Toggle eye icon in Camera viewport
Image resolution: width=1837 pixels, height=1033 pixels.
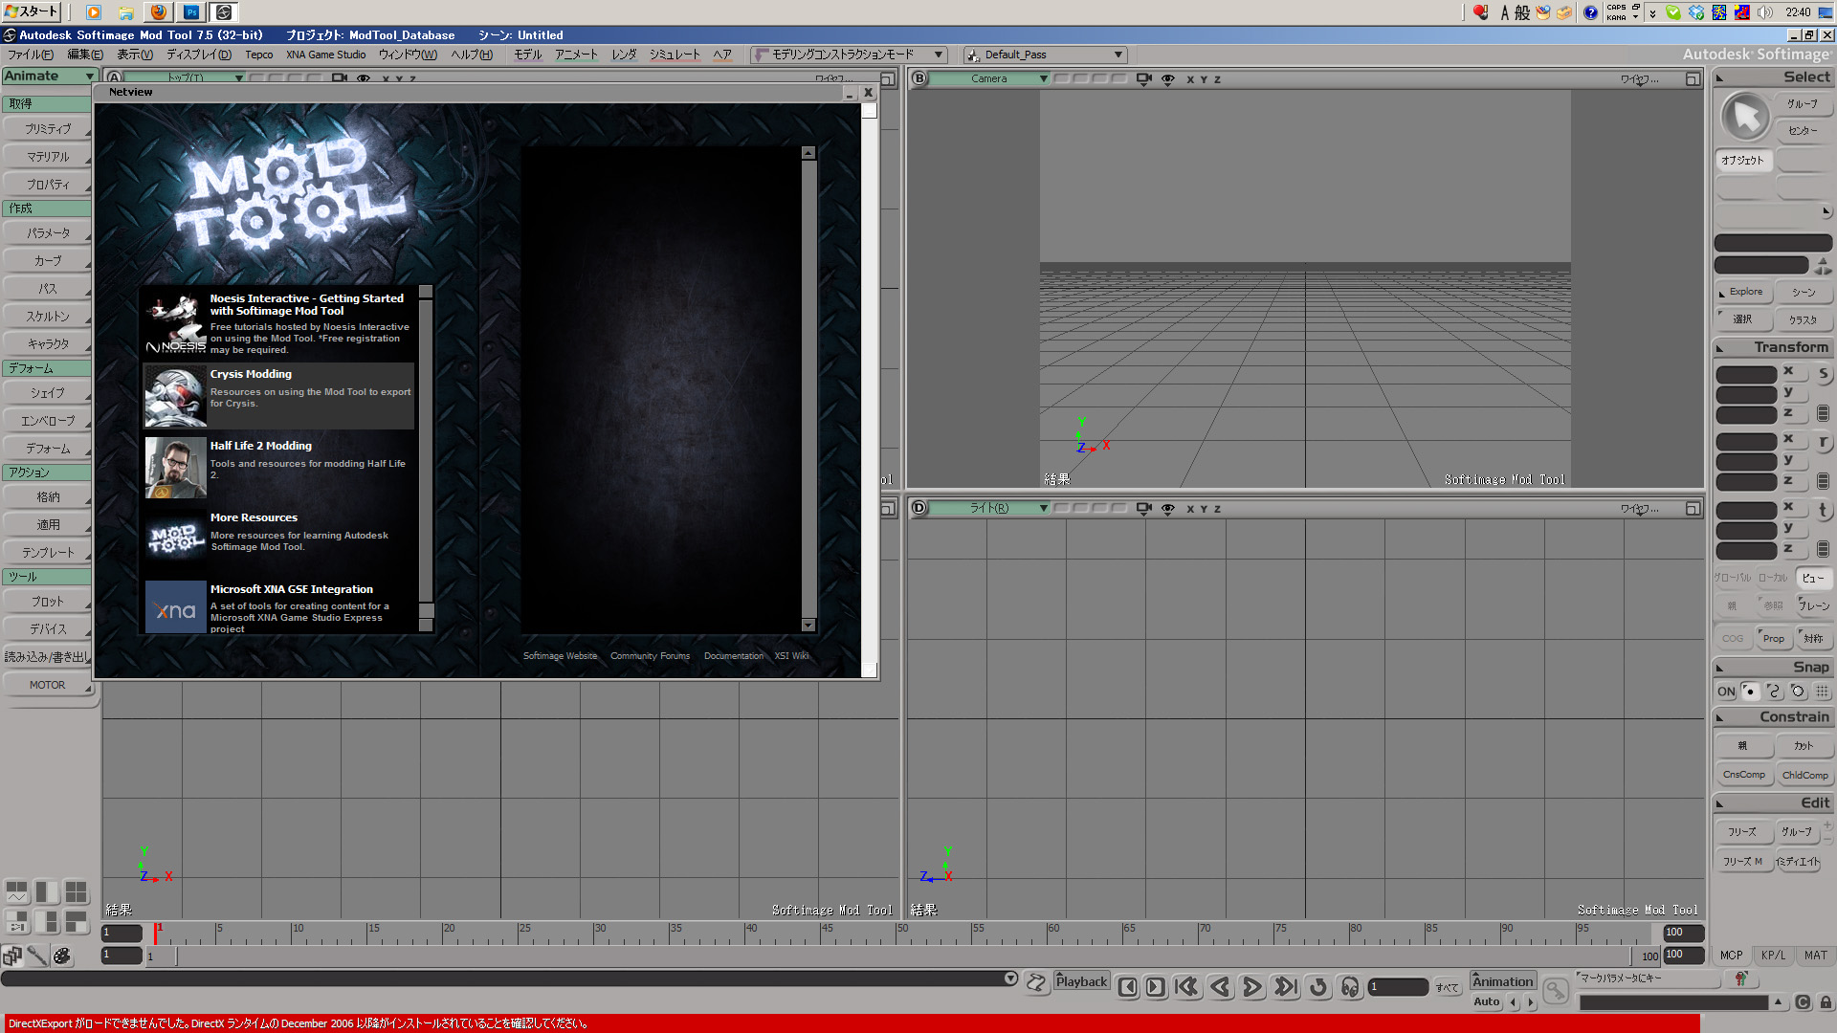1167,79
